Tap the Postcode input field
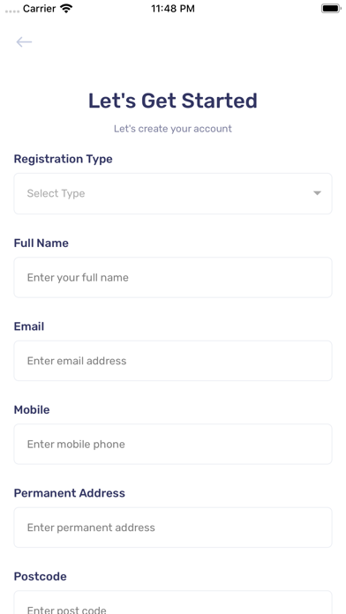The width and height of the screenshot is (346, 614). click(173, 603)
